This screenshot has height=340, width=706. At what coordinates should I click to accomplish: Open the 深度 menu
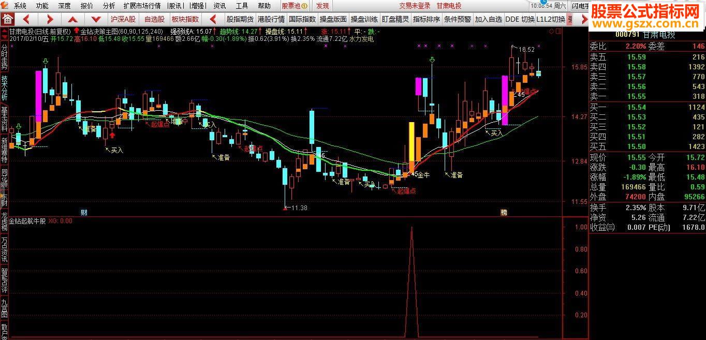[65, 6]
